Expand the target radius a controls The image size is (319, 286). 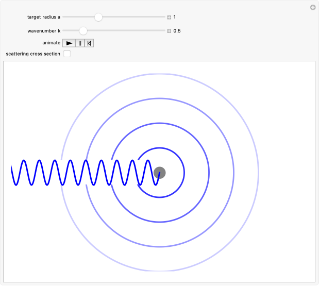click(x=169, y=17)
